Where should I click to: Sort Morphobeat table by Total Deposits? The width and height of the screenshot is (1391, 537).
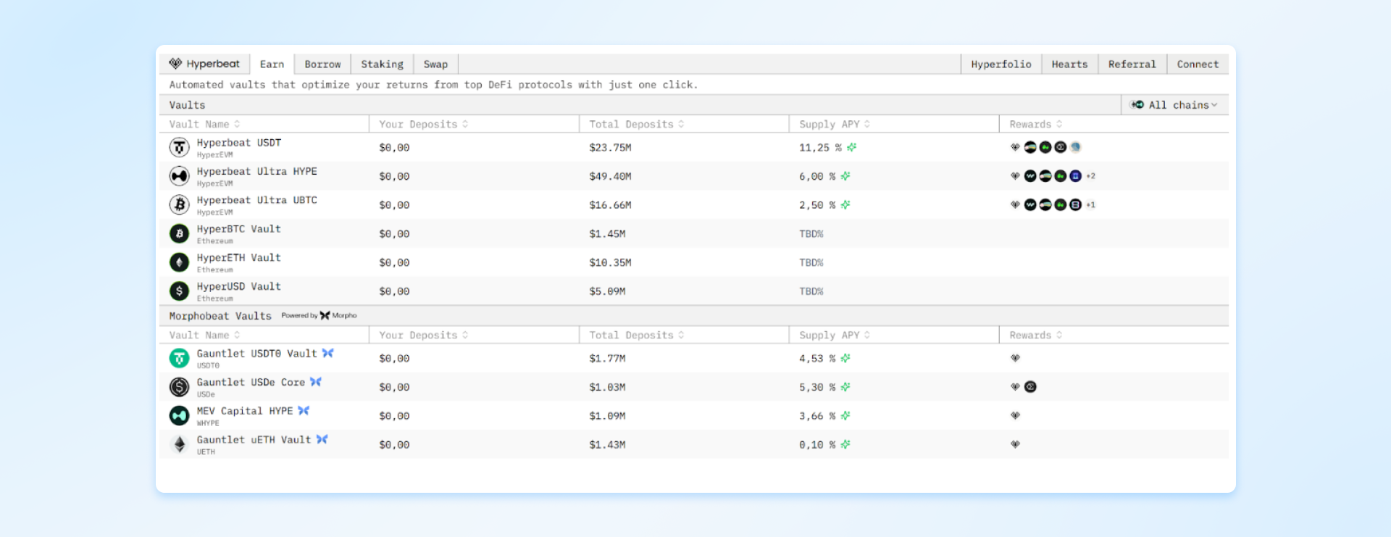pos(636,335)
